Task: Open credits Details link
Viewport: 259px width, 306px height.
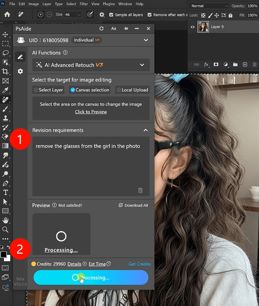Action: [x=74, y=264]
